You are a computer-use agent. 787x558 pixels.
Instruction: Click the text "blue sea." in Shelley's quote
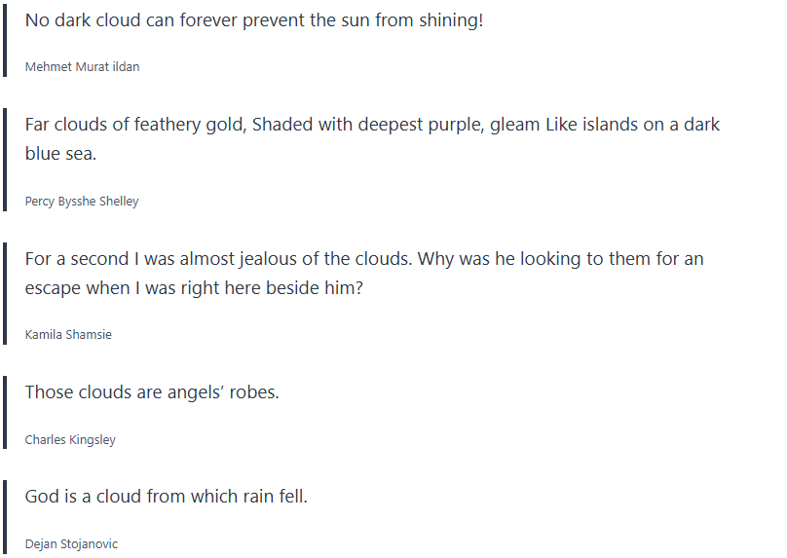(61, 155)
